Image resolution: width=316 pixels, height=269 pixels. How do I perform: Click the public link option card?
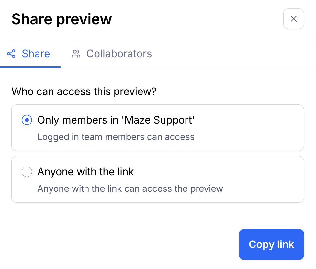[x=158, y=179]
